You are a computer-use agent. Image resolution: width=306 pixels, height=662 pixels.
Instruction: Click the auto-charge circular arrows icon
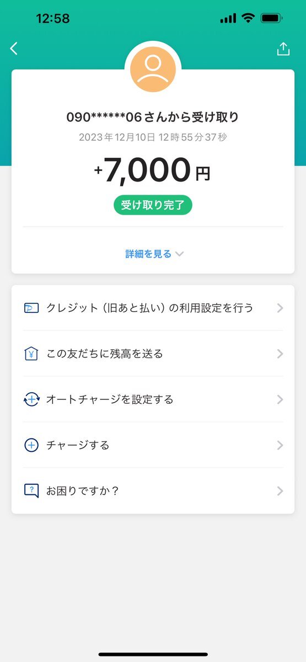(x=31, y=399)
